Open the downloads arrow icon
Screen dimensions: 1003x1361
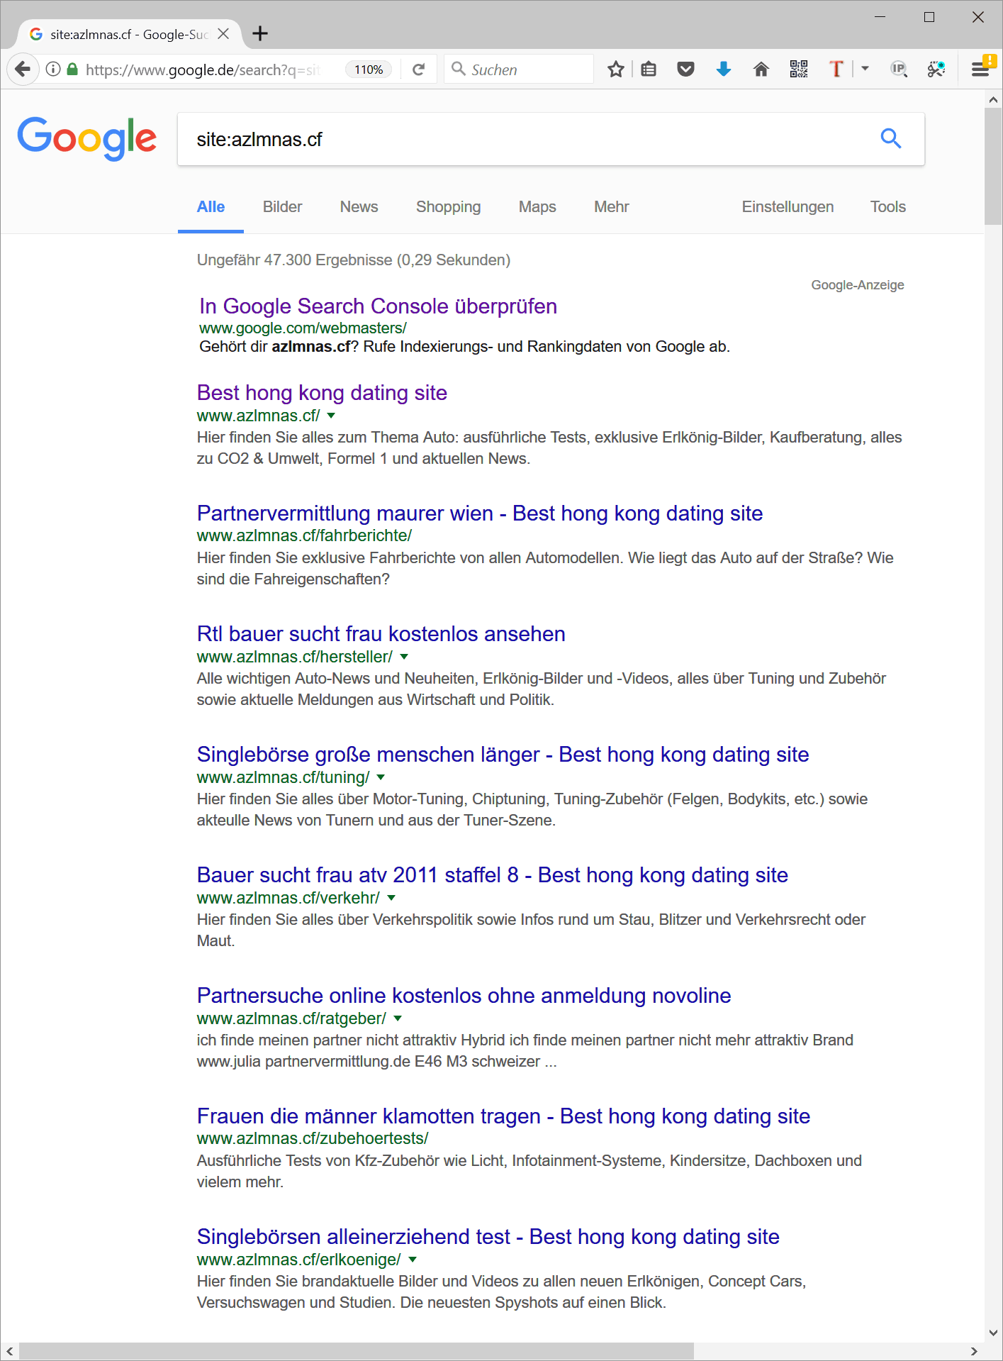pyautogui.click(x=724, y=70)
